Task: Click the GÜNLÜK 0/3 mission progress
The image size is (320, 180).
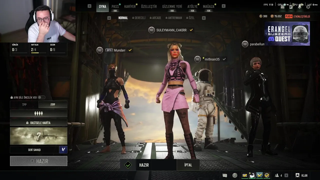Action: click(19, 48)
